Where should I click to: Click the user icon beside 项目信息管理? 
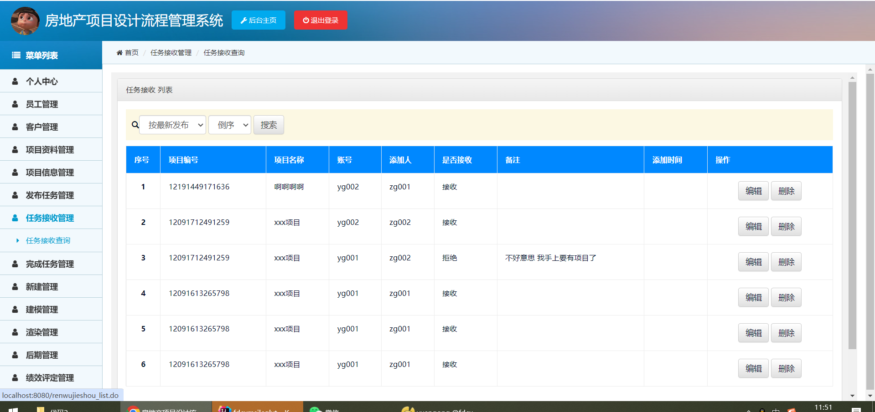15,172
